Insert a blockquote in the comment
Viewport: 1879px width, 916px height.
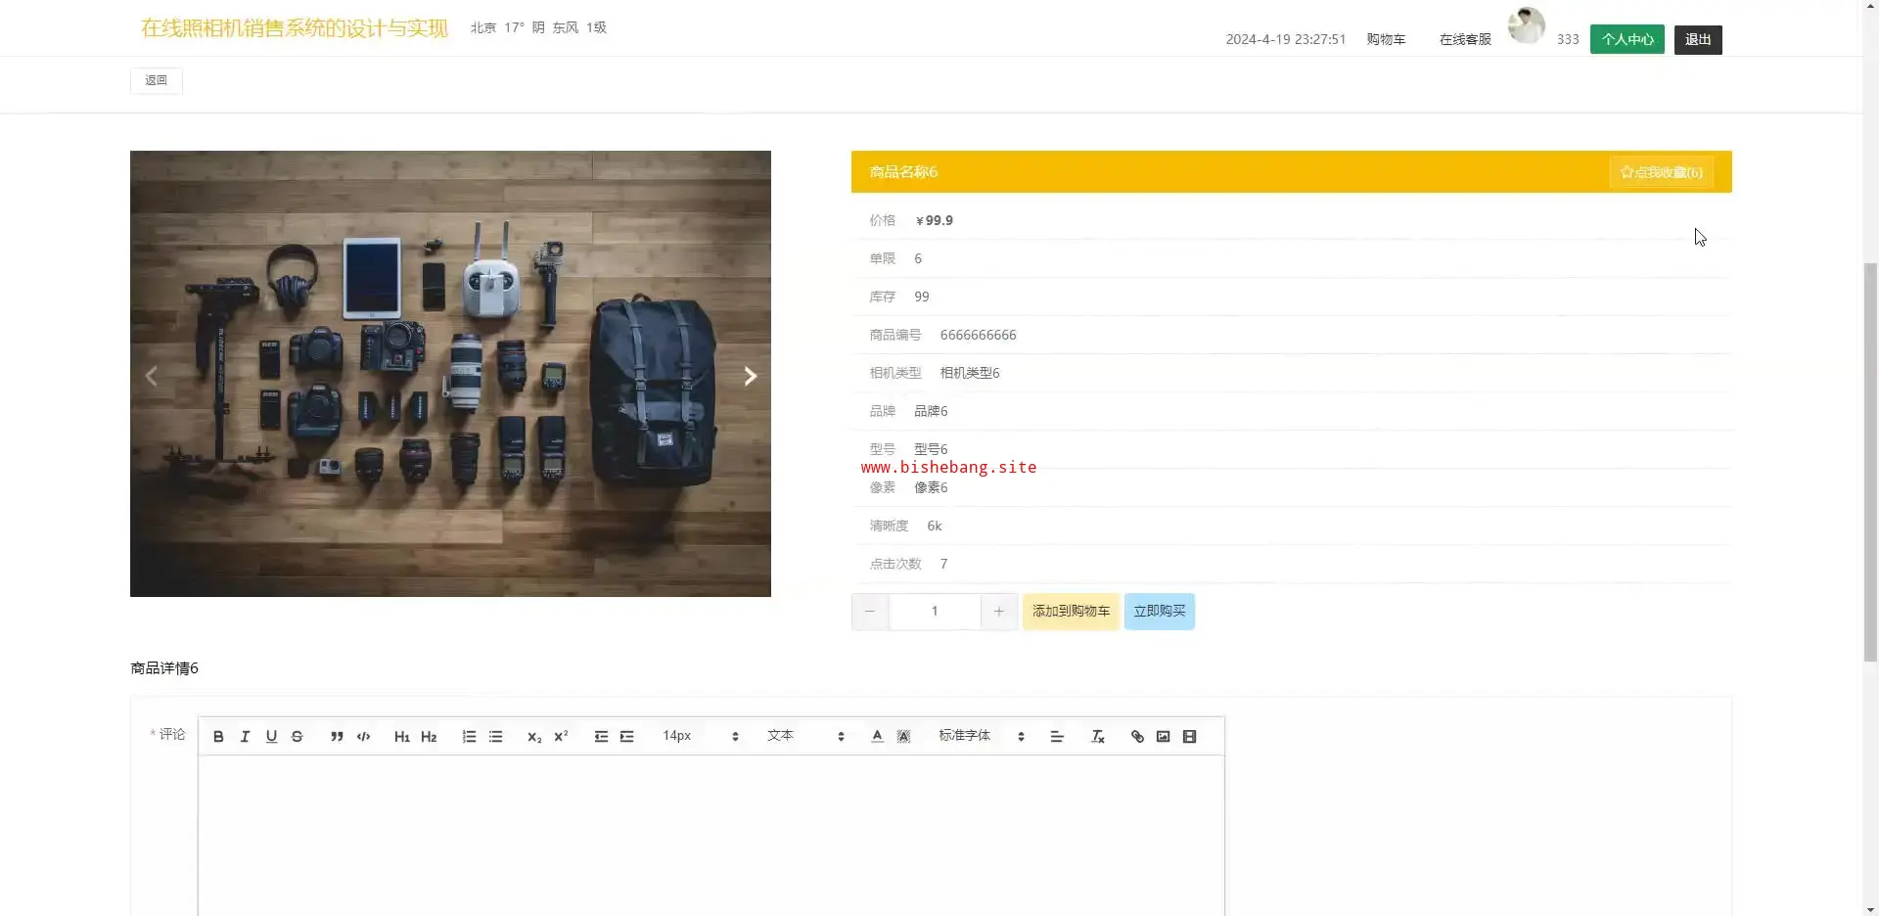[x=337, y=737]
